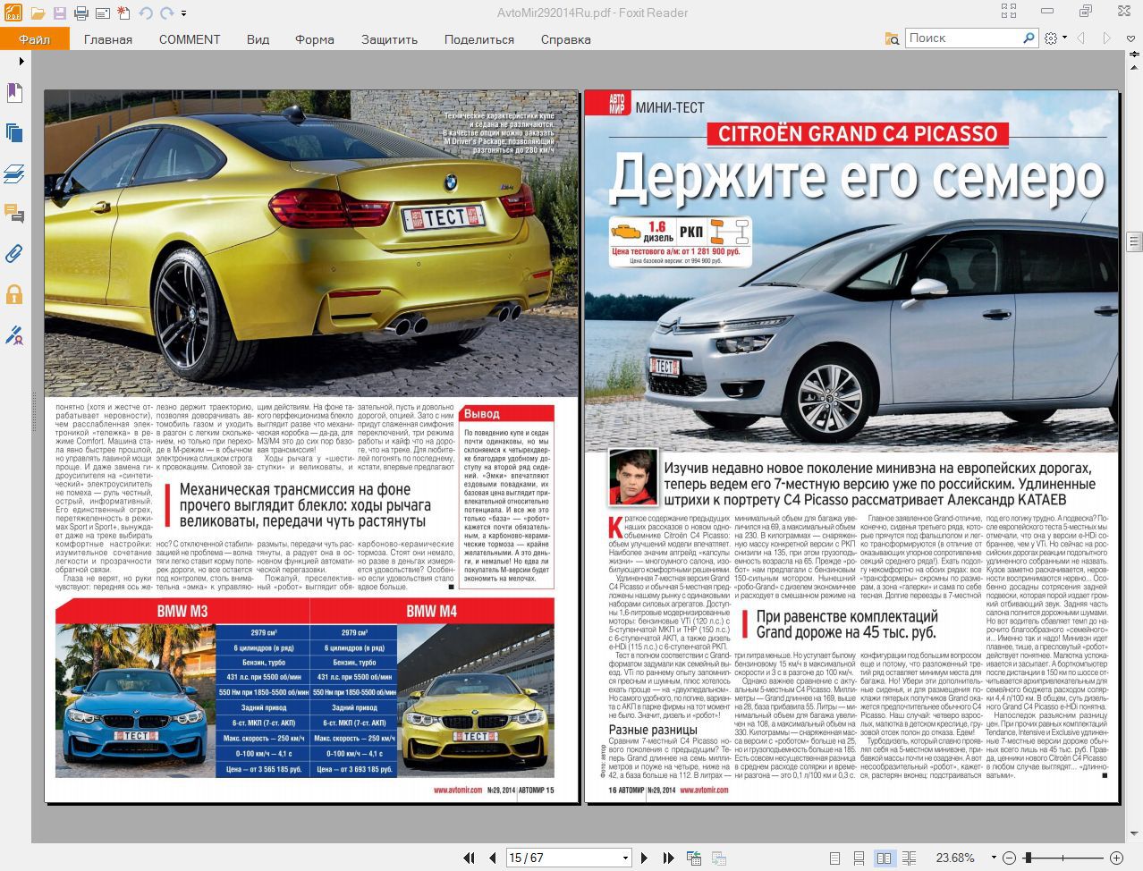This screenshot has width=1143, height=871.
Task: Click the heart icon at ribbon right
Action: pyautogui.click(x=1131, y=38)
